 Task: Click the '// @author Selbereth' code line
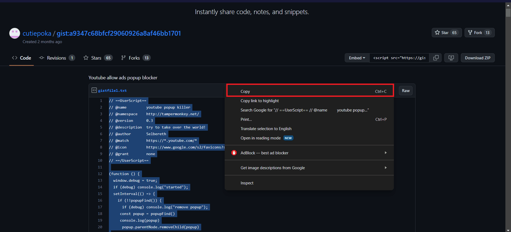click(x=138, y=134)
